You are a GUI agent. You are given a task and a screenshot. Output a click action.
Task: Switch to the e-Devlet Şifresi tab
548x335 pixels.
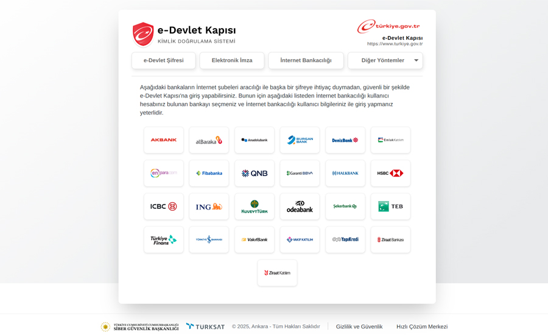pyautogui.click(x=164, y=60)
